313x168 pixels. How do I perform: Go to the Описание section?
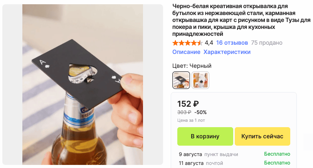(186, 52)
